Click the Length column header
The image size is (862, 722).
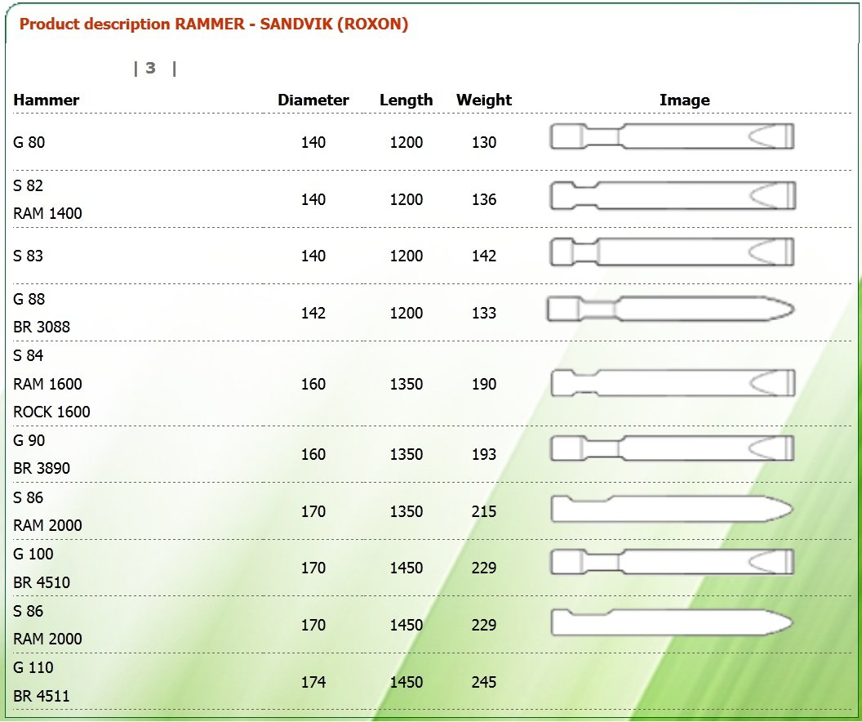coord(407,100)
